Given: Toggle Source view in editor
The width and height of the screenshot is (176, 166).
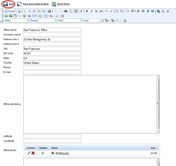Looking at the screenshot, I should click(10, 11).
